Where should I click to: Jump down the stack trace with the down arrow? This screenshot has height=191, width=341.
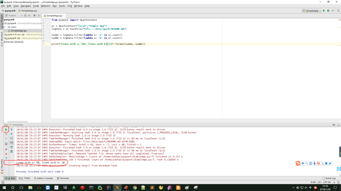[12, 134]
